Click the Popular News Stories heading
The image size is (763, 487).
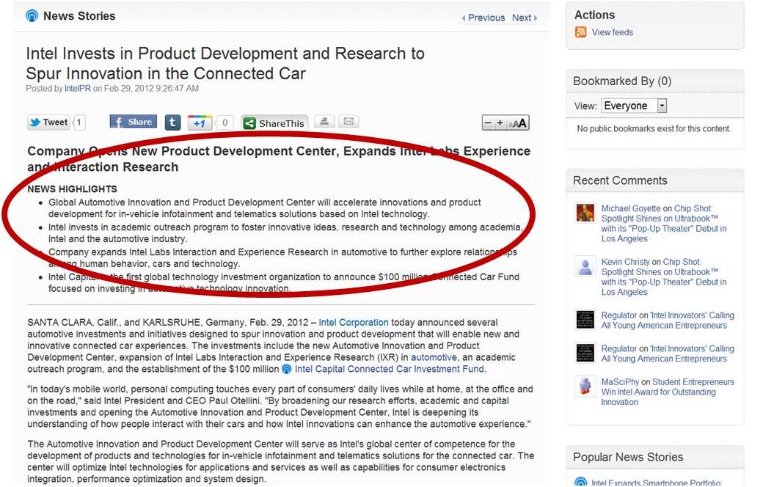[x=628, y=457]
